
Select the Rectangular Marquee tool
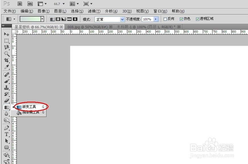coord(7,41)
